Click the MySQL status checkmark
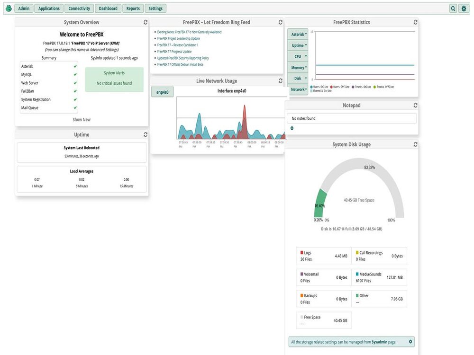Image resolution: width=474 pixels, height=355 pixels. point(75,74)
